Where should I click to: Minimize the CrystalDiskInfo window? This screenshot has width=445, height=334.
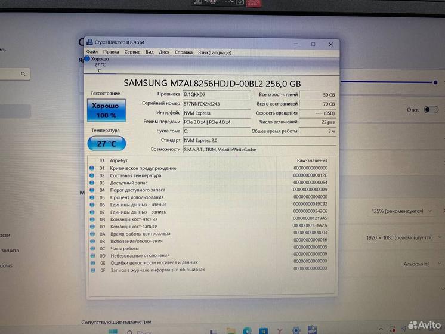click(x=296, y=44)
